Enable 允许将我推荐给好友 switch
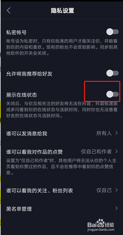 click(x=113, y=73)
